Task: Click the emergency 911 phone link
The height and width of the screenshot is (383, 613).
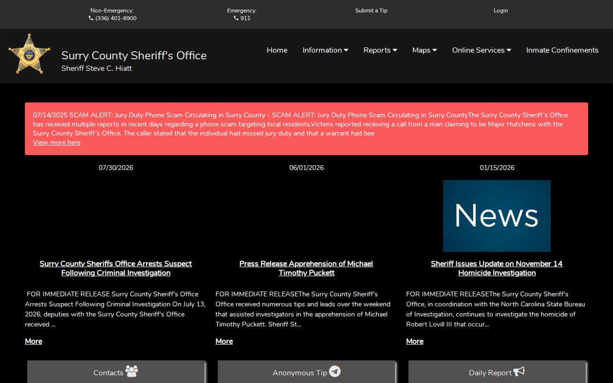Action: 242,18
